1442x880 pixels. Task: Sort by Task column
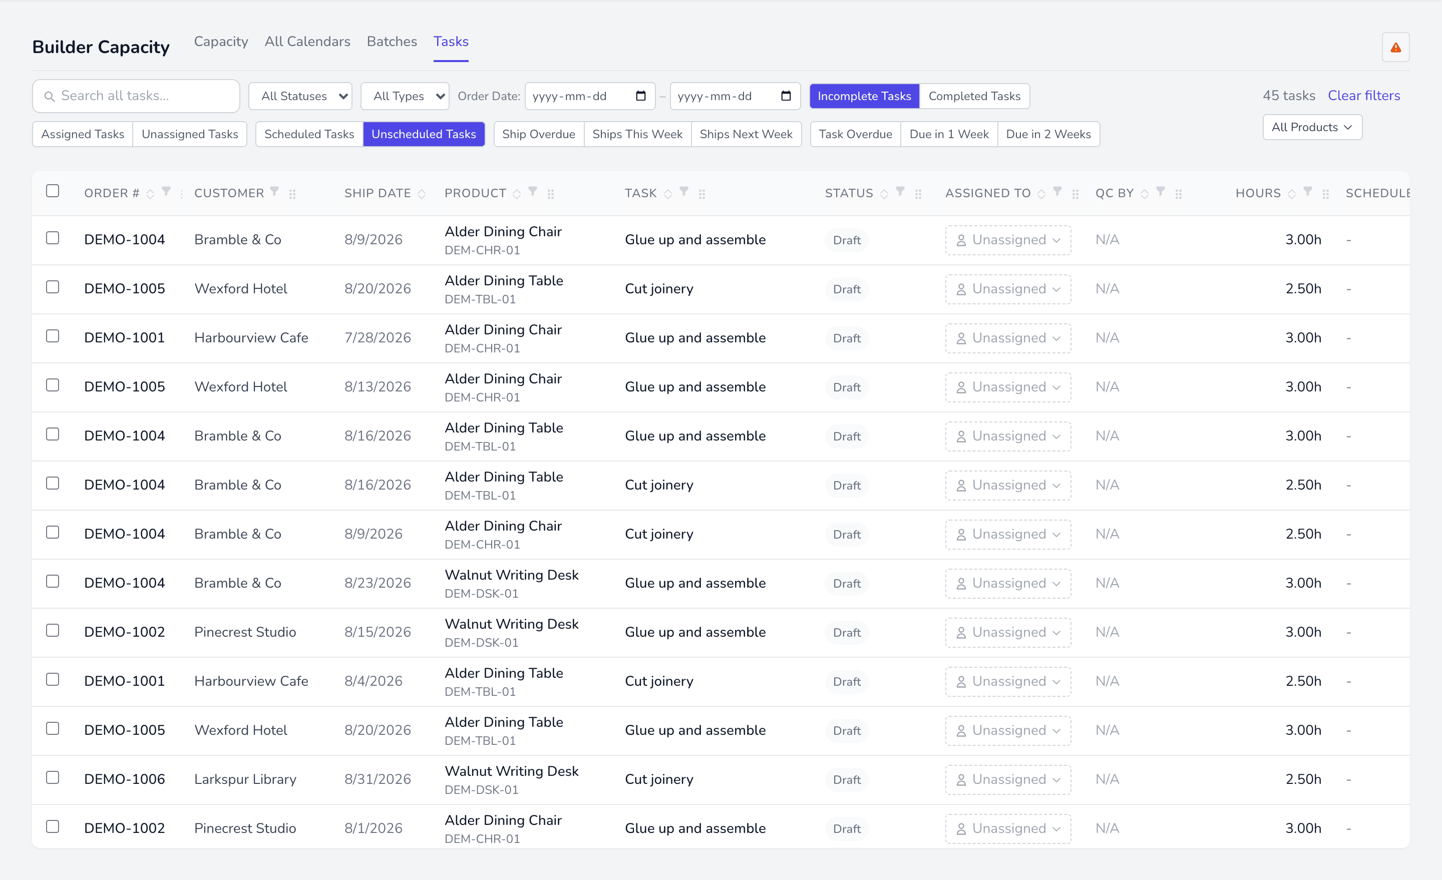click(x=667, y=194)
